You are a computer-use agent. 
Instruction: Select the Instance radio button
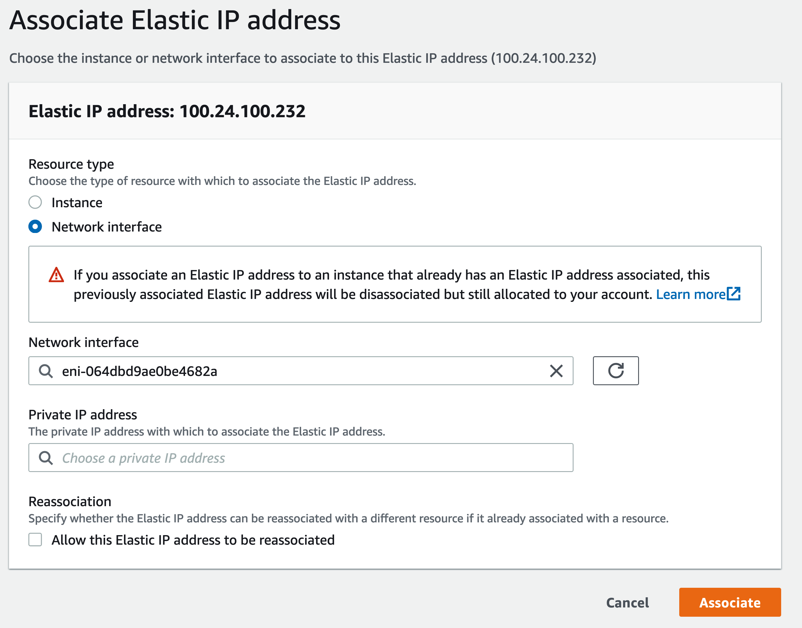pos(35,202)
